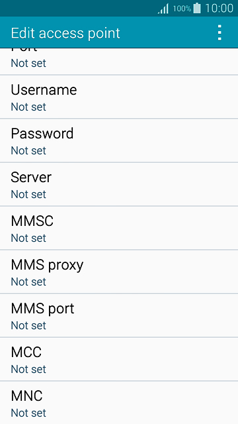Screen dimensions: 238x424
Task: Open the Password setting
Action: [x=119, y=140]
